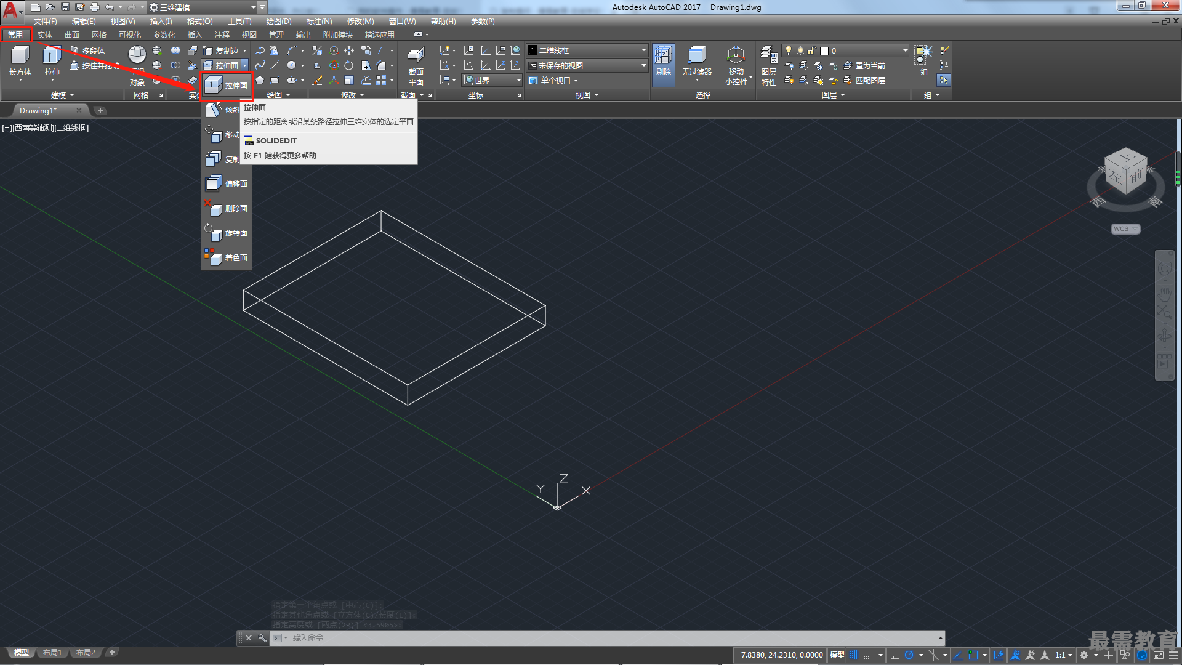Toggle object snap tracking in status bar
1182x665 pixels.
tap(958, 655)
